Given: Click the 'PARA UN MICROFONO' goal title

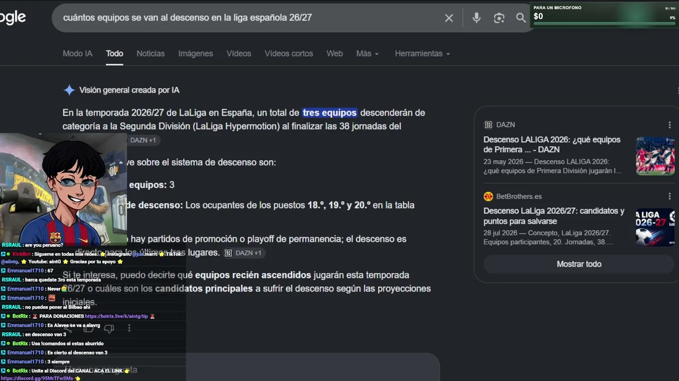Looking at the screenshot, I should [x=557, y=8].
